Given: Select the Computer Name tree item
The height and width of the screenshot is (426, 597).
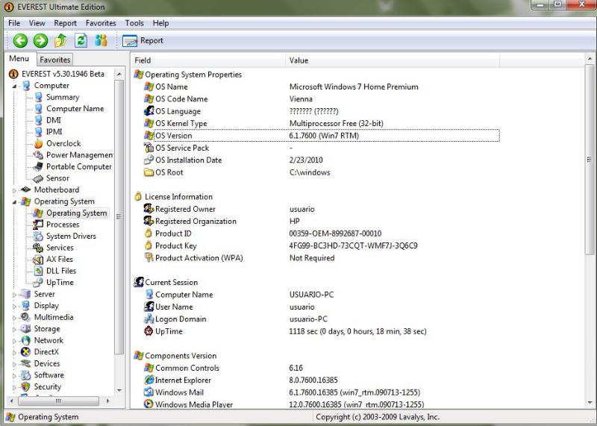Looking at the screenshot, I should (75, 108).
